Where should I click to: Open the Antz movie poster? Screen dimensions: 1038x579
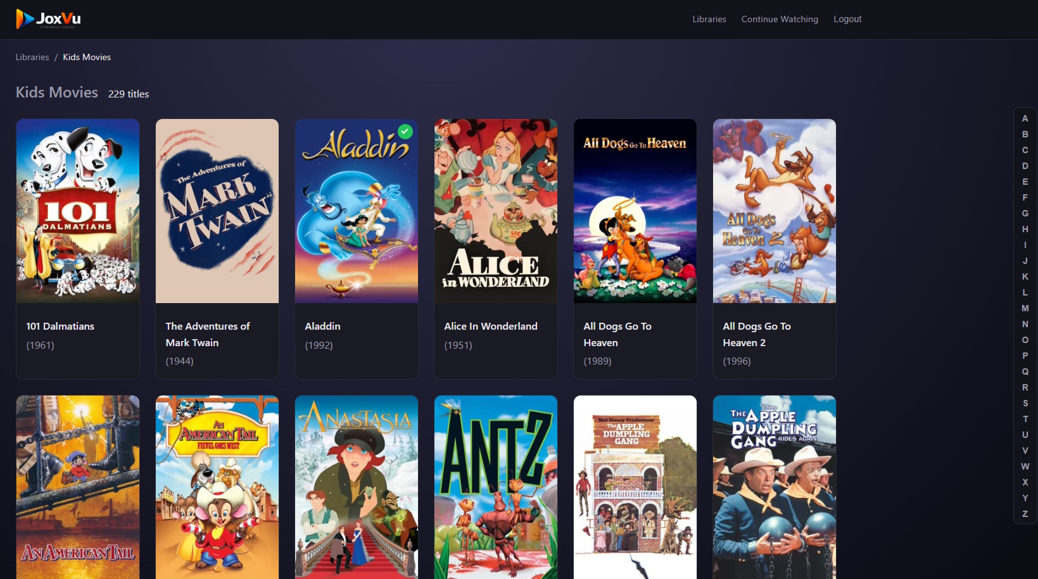click(x=495, y=487)
